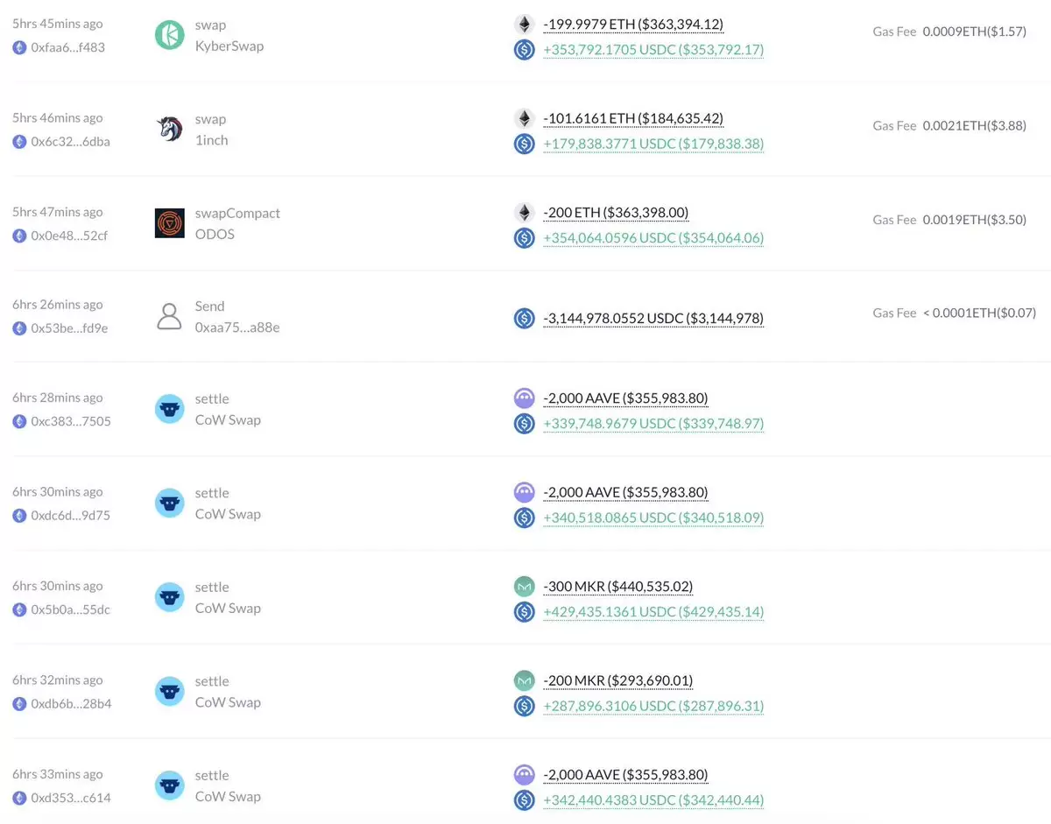Click USDC icon beside +179,838.3771 USDC
Viewport: 1051px width, 824px height.
point(524,144)
